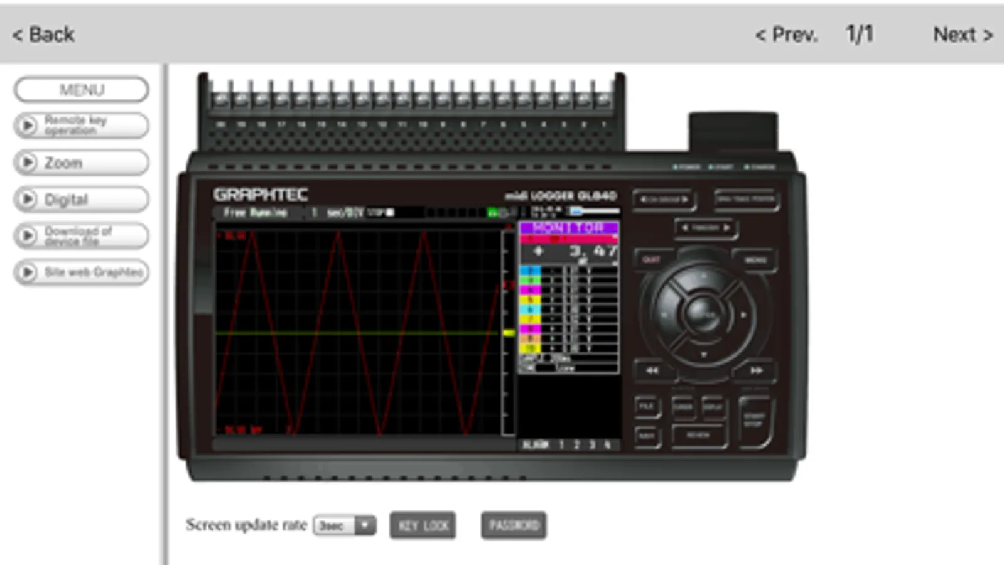
Task: Click the red QUIT key on device
Action: (x=652, y=259)
